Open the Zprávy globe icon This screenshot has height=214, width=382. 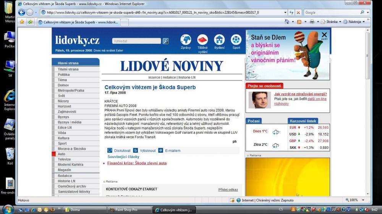[x=186, y=40]
